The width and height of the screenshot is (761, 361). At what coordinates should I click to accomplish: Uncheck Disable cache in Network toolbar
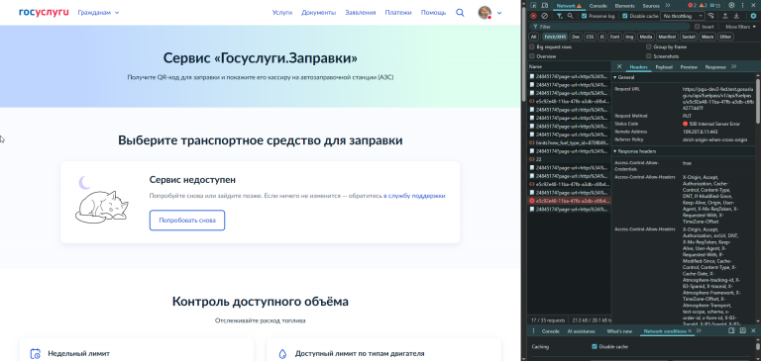click(624, 16)
